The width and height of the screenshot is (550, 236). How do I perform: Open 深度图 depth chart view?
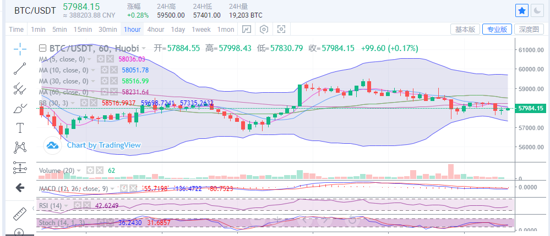pyautogui.click(x=529, y=30)
